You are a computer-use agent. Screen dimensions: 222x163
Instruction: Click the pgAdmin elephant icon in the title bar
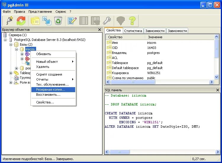coord(4,5)
